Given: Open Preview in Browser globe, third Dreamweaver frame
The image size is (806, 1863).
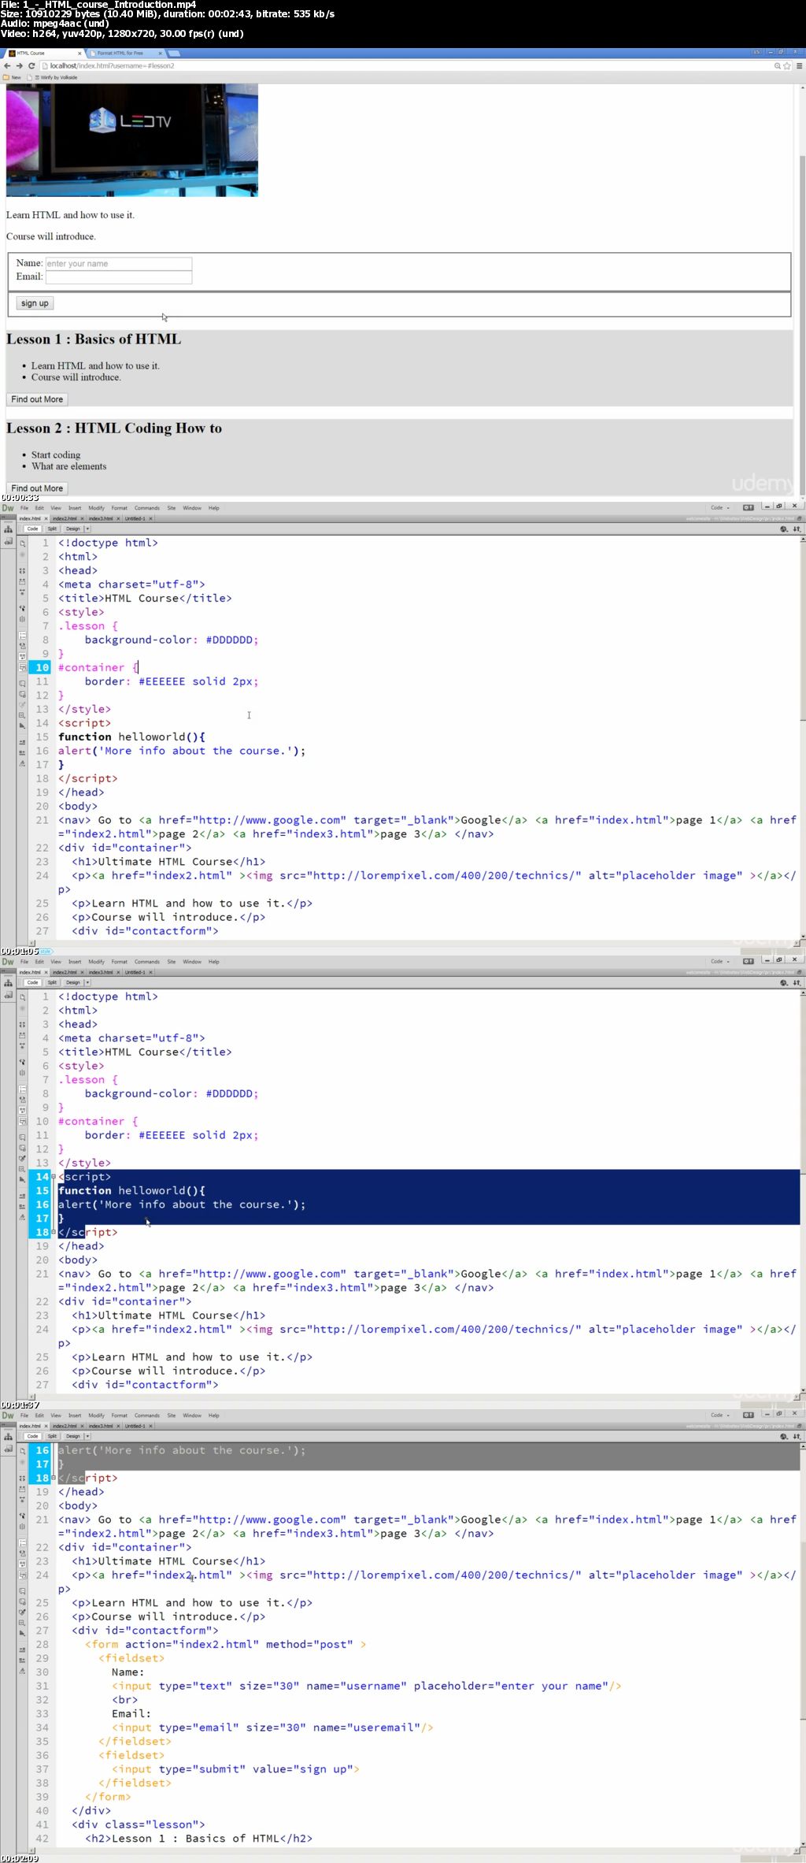Looking at the screenshot, I should pyautogui.click(x=784, y=1437).
